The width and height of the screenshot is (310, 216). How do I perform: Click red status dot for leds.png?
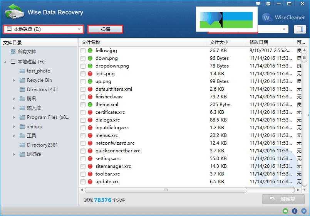tap(90, 74)
